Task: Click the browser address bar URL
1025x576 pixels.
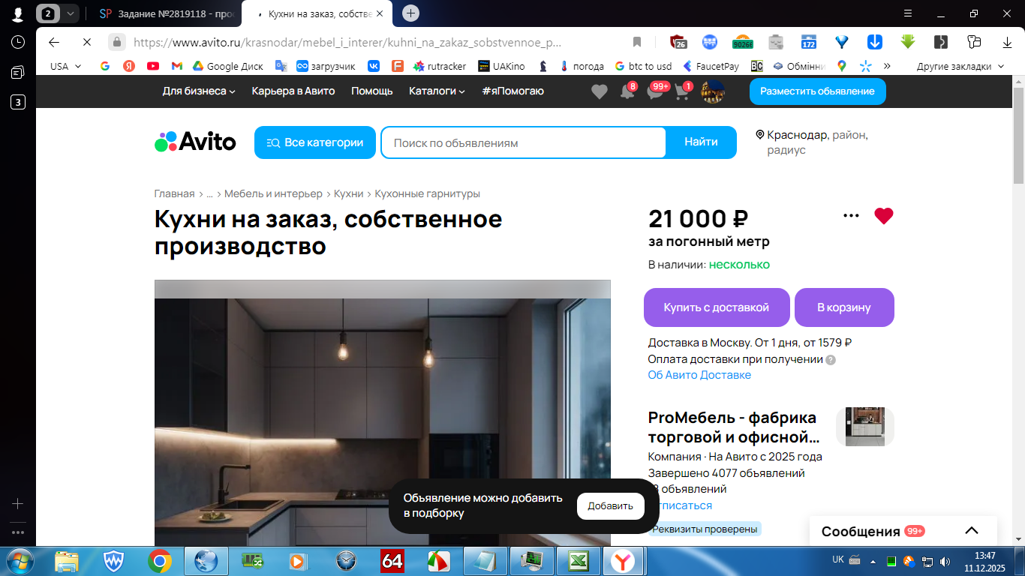Action: 347,43
